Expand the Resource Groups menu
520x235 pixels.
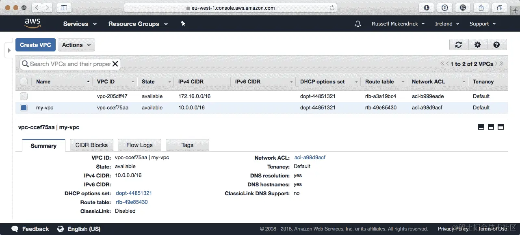(x=138, y=24)
